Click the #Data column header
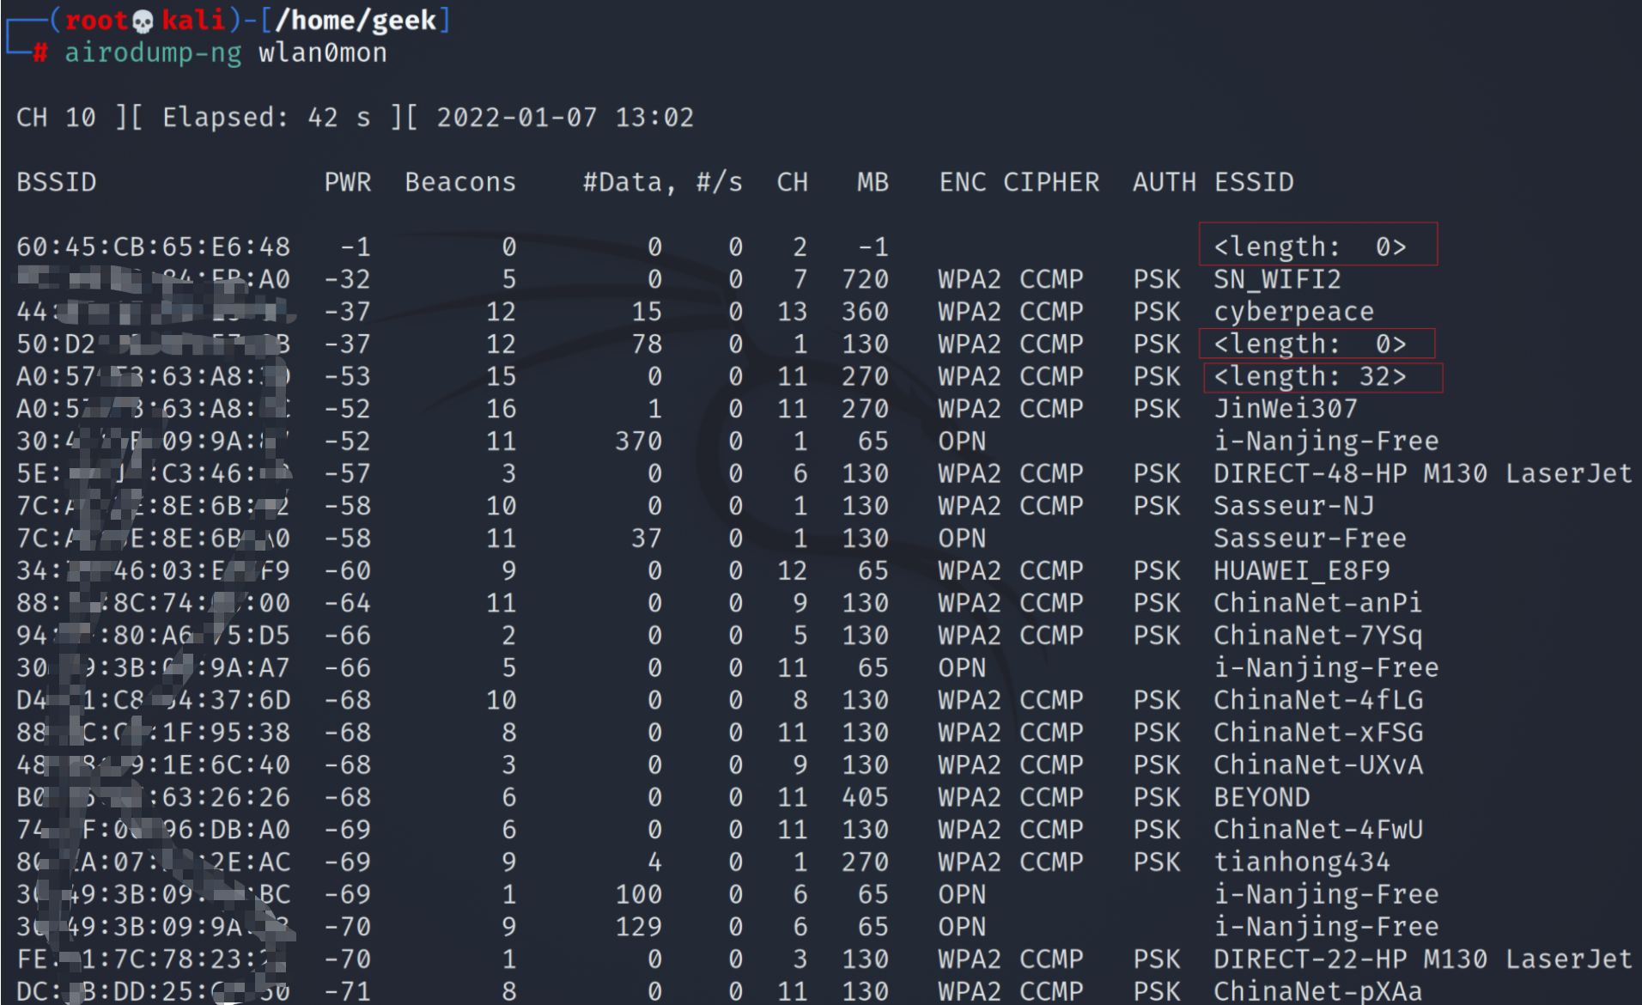1642x1005 pixels. [629, 183]
